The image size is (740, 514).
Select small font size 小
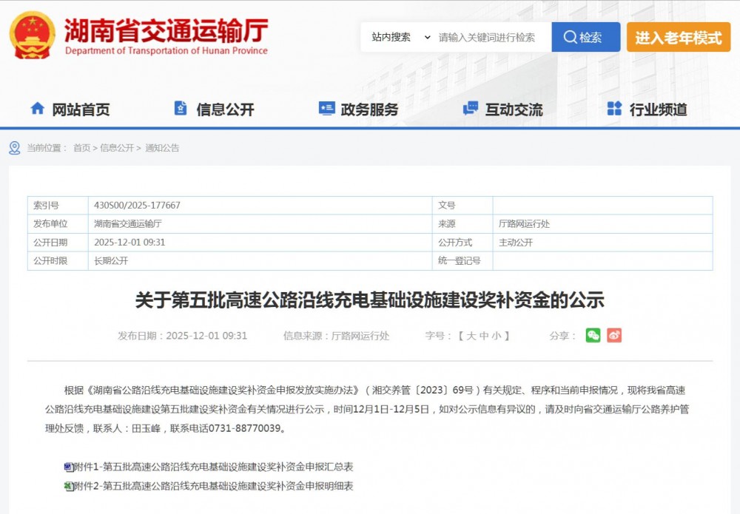(498, 336)
